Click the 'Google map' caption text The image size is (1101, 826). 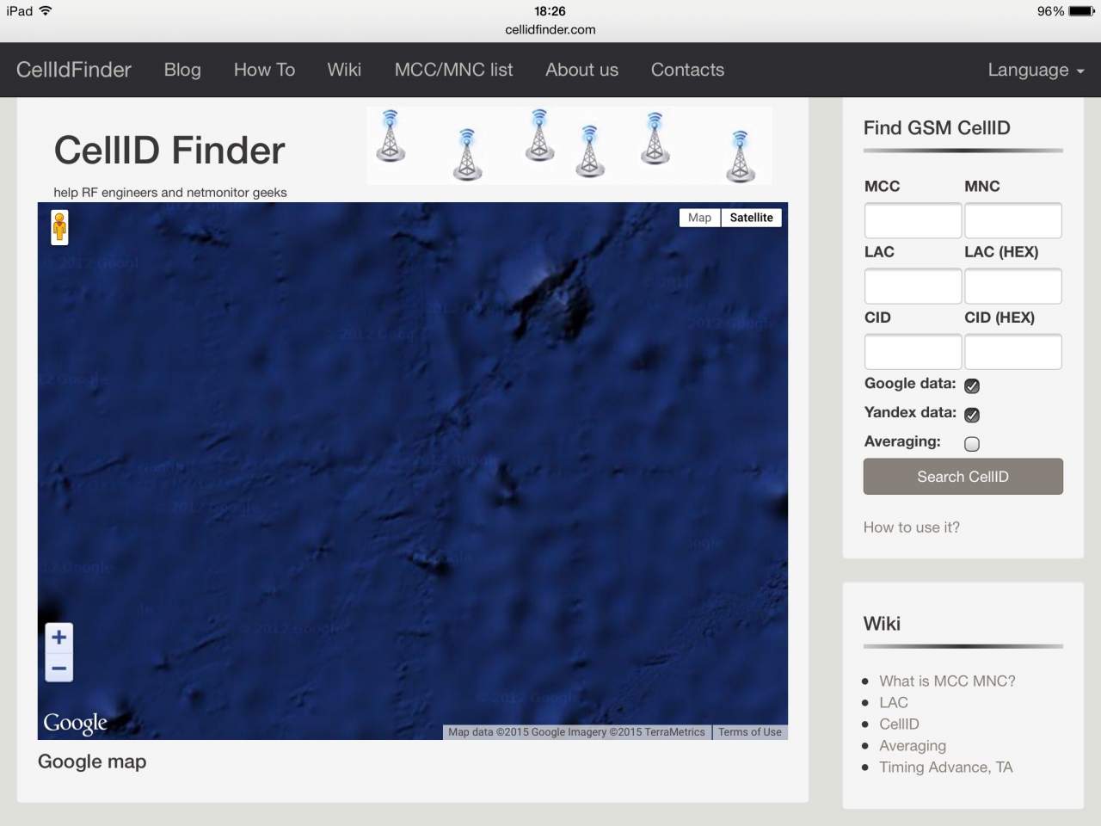coord(92,761)
